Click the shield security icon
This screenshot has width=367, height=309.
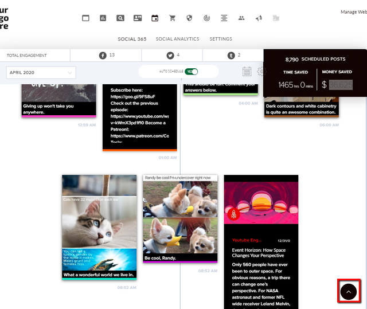click(189, 18)
